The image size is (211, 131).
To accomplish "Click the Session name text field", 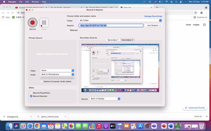I will point(111,25).
